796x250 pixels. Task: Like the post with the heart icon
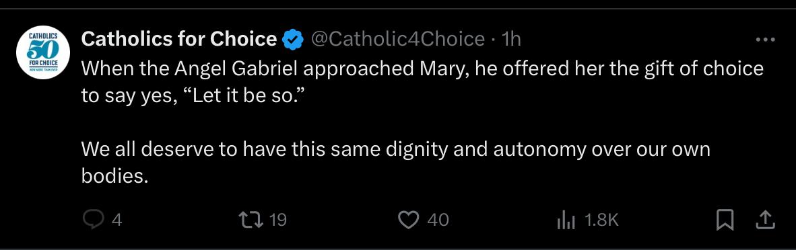coord(408,220)
